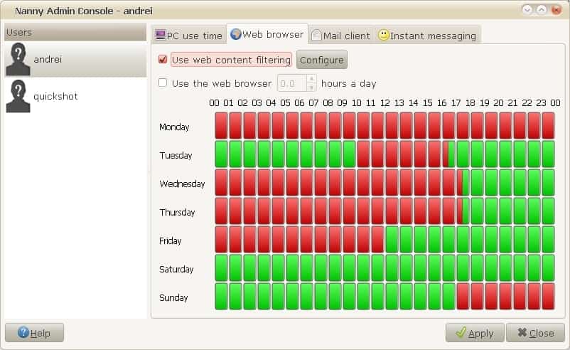Select andrei's user avatar icon
Image resolution: width=570 pixels, height=350 pixels.
(x=18, y=60)
